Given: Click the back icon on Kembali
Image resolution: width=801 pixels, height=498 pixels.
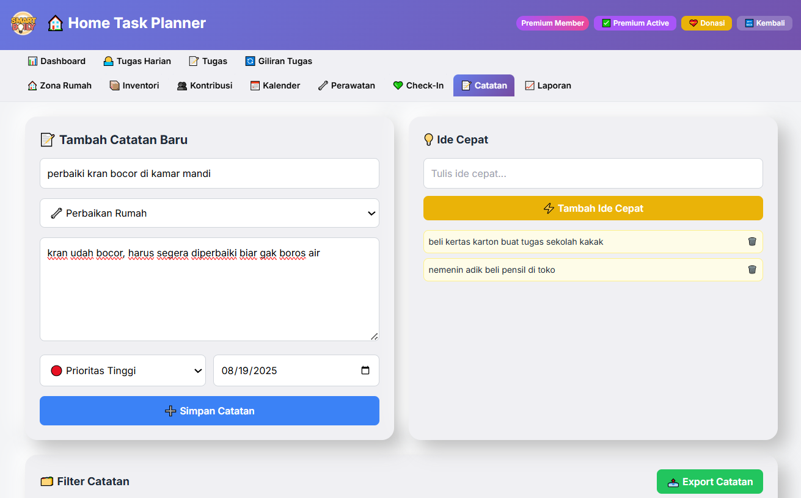Looking at the screenshot, I should pos(748,23).
